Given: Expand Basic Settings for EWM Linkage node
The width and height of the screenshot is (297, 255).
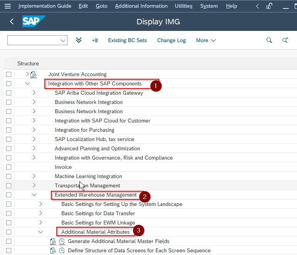Looking at the screenshot, I should pos(40,223).
